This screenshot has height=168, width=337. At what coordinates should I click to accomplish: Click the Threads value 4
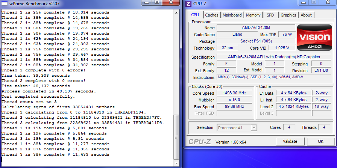click(324, 127)
